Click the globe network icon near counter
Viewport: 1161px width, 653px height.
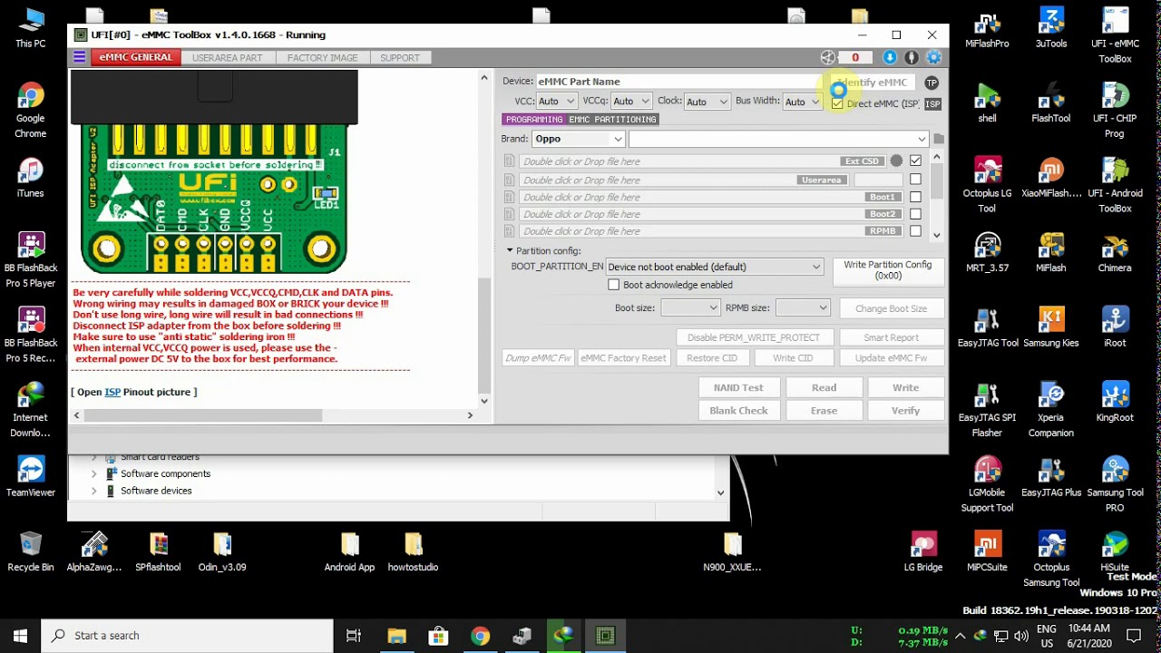828,57
